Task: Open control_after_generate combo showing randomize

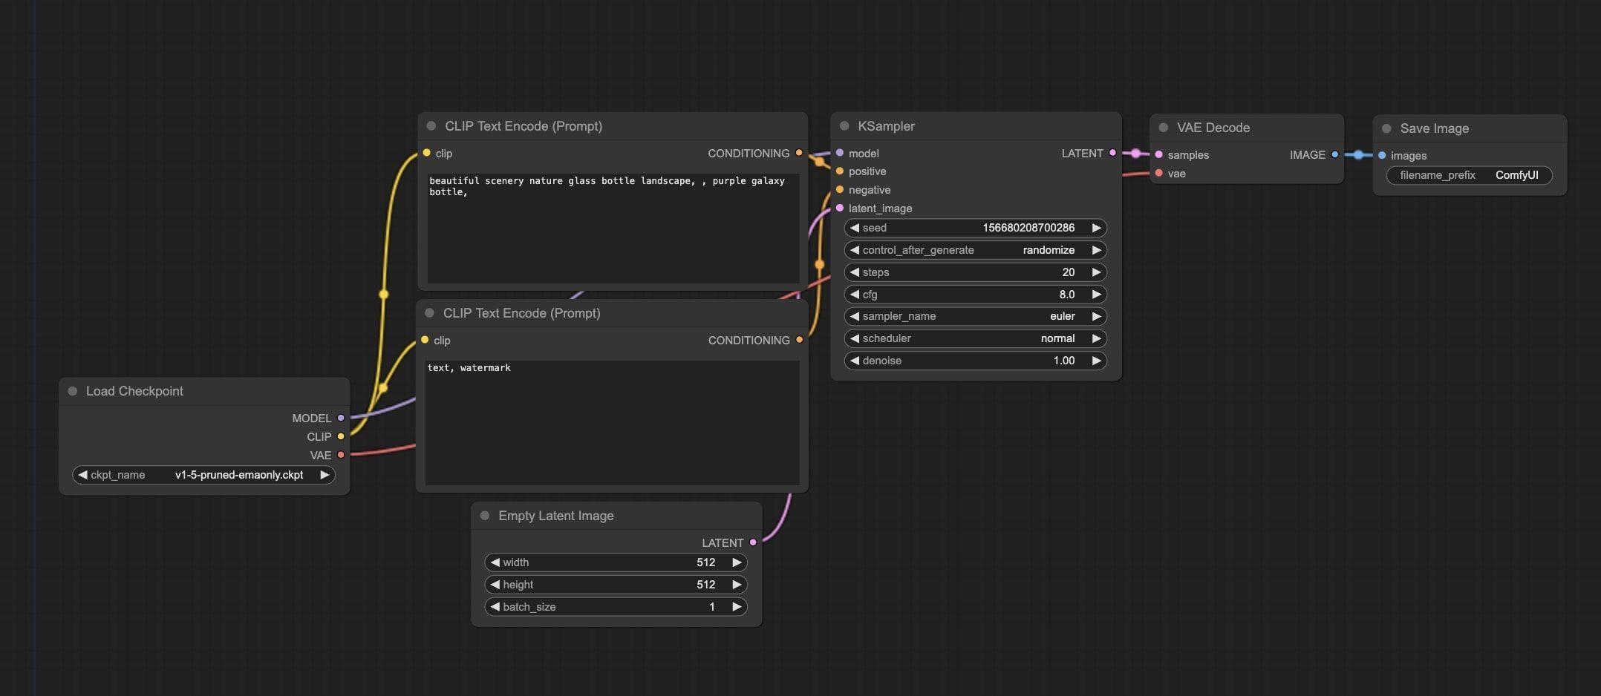Action: [x=976, y=250]
